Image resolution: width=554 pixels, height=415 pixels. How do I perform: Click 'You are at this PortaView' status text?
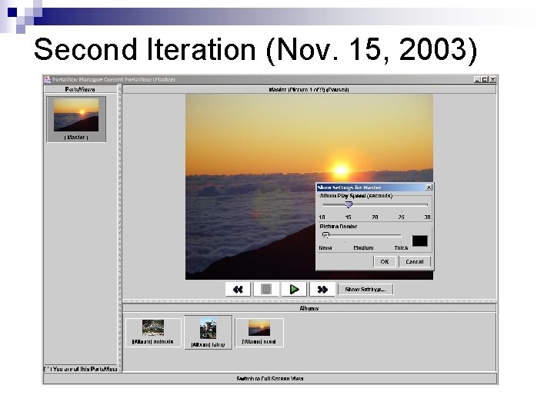[x=81, y=369]
